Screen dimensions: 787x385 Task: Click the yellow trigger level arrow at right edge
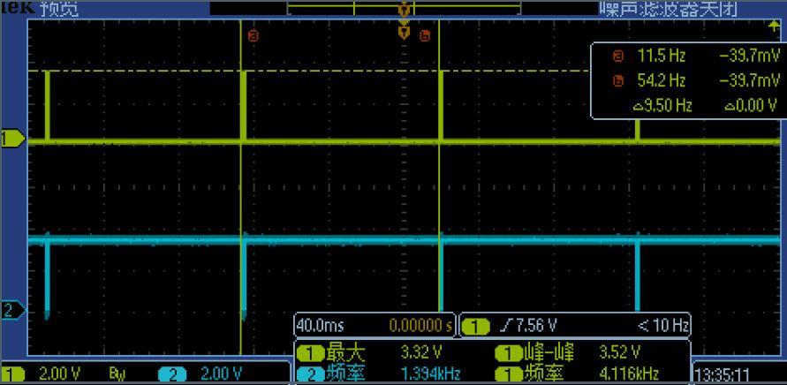776,26
